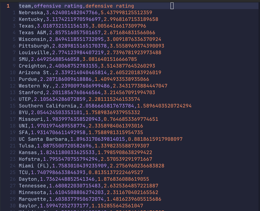Click the Tulsa row
Image resolution: width=260 pixels, height=211 pixels.
pyautogui.click(x=84, y=146)
